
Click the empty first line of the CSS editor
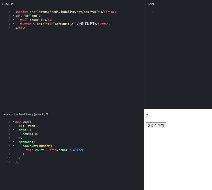point(183,12)
